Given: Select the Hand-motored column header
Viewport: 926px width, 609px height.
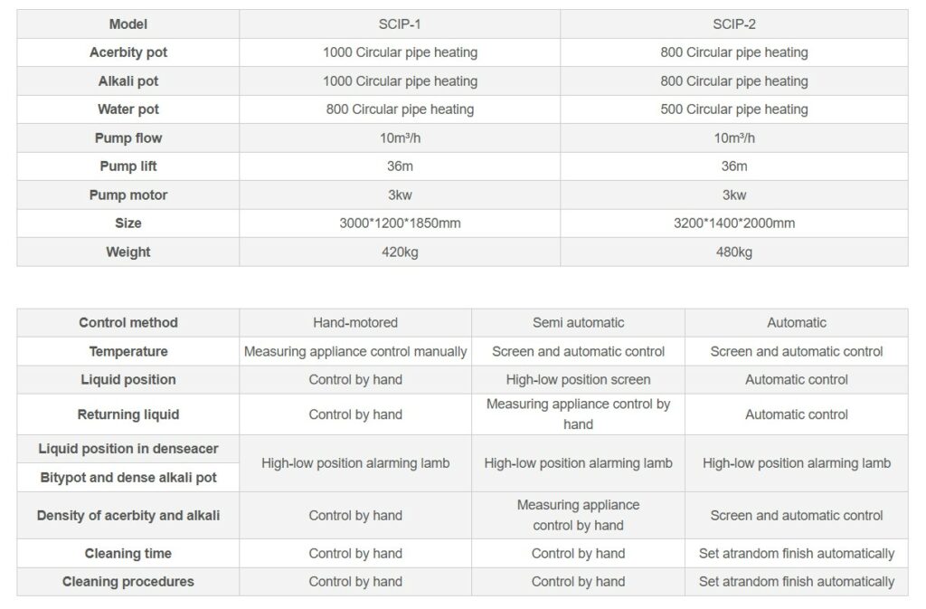Looking at the screenshot, I should 355,322.
